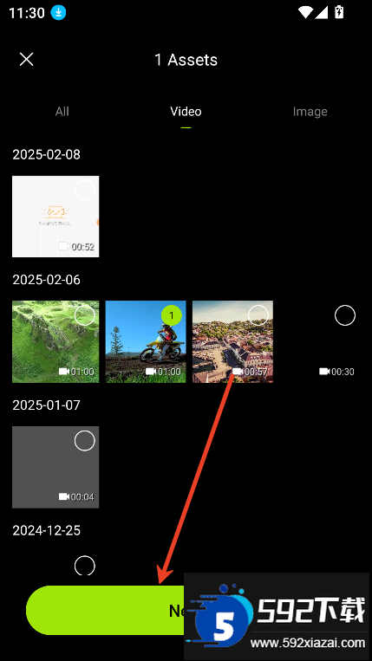Tap the green Next button
The image size is (372, 661).
[x=108, y=610]
